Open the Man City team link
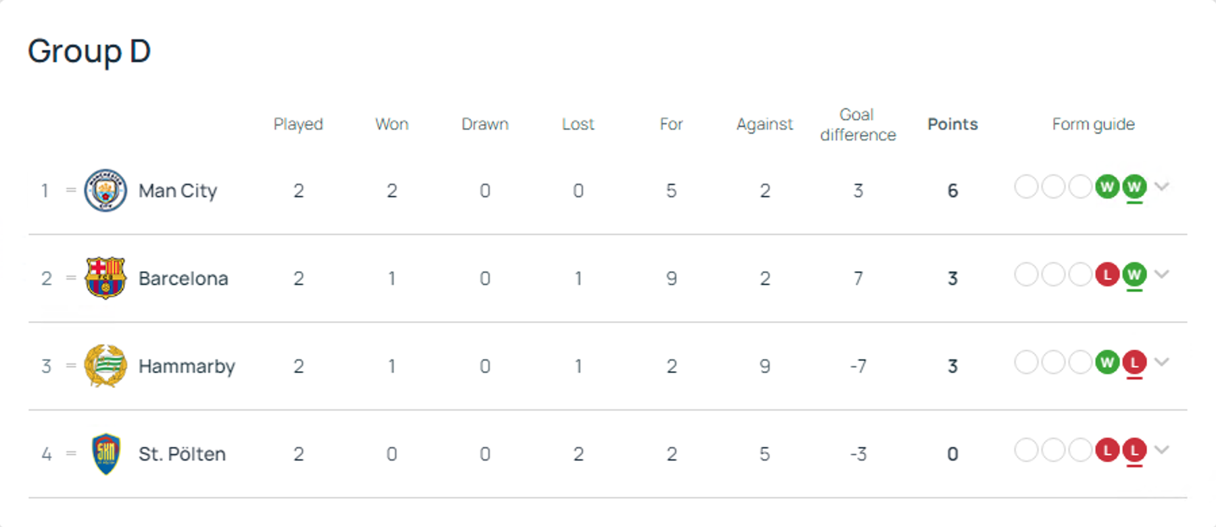The height and width of the screenshot is (527, 1216). tap(178, 191)
